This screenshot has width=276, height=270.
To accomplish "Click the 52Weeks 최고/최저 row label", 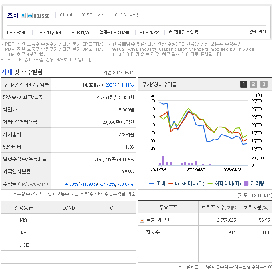I will coord(23,97).
